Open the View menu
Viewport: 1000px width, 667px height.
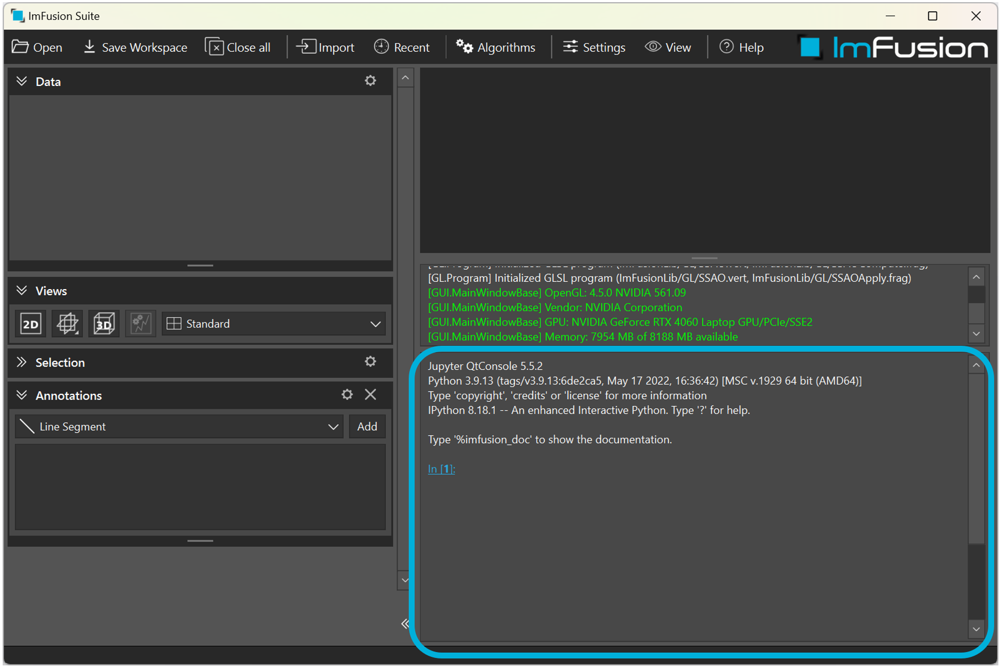point(668,47)
